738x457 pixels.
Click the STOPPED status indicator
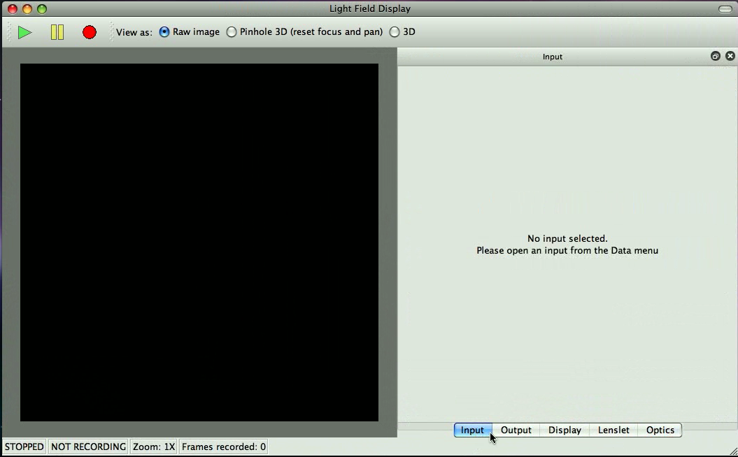(x=24, y=447)
